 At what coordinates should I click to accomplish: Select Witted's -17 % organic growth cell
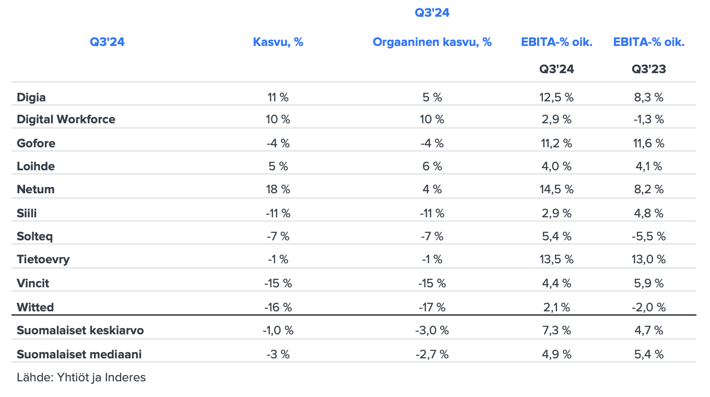pyautogui.click(x=432, y=307)
